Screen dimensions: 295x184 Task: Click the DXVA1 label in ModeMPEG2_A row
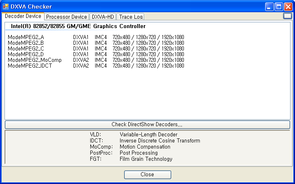click(x=81, y=37)
